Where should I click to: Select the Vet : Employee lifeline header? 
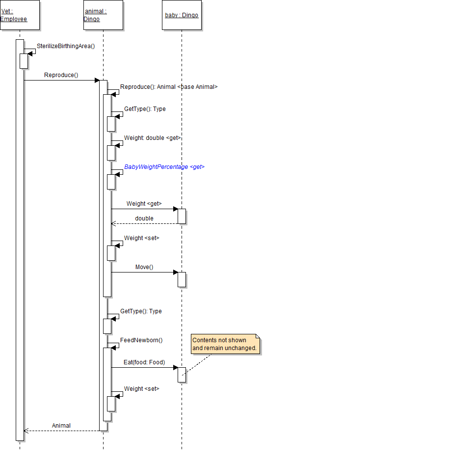pos(19,15)
